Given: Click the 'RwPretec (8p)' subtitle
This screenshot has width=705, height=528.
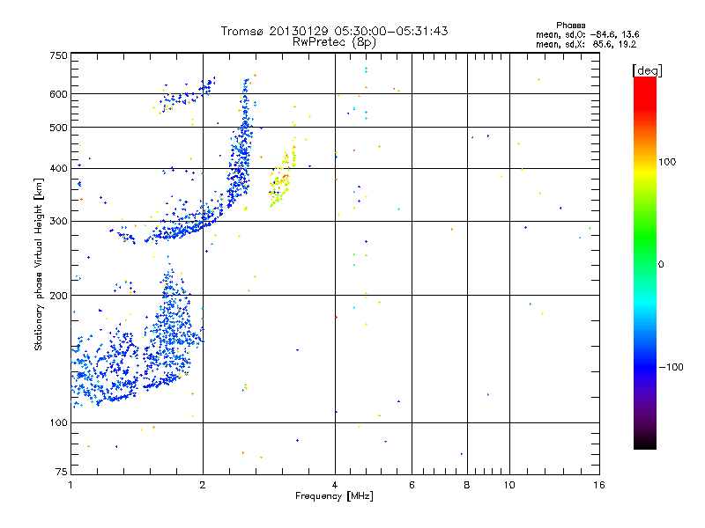Looking at the screenshot, I should point(334,42).
